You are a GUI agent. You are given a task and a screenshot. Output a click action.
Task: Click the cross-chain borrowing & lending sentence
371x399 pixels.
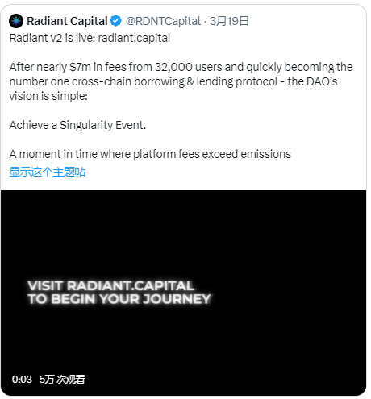173,81
